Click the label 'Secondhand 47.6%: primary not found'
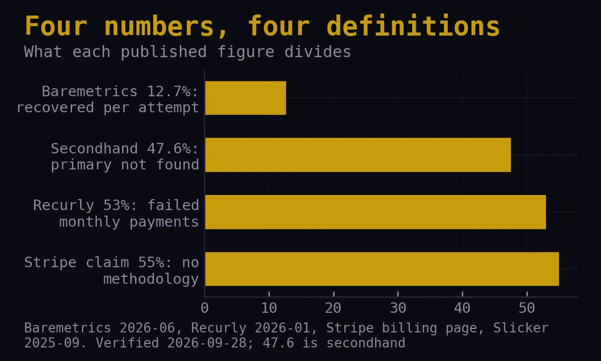601x361 pixels. click(x=125, y=156)
